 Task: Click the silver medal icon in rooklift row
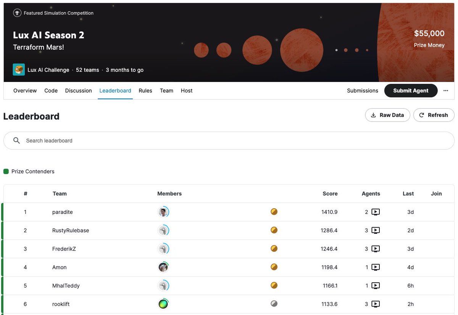274,304
